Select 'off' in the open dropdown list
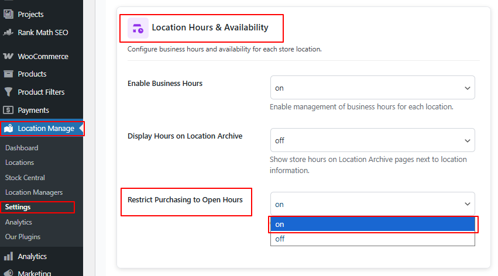This screenshot has width=498, height=276. coord(372,239)
